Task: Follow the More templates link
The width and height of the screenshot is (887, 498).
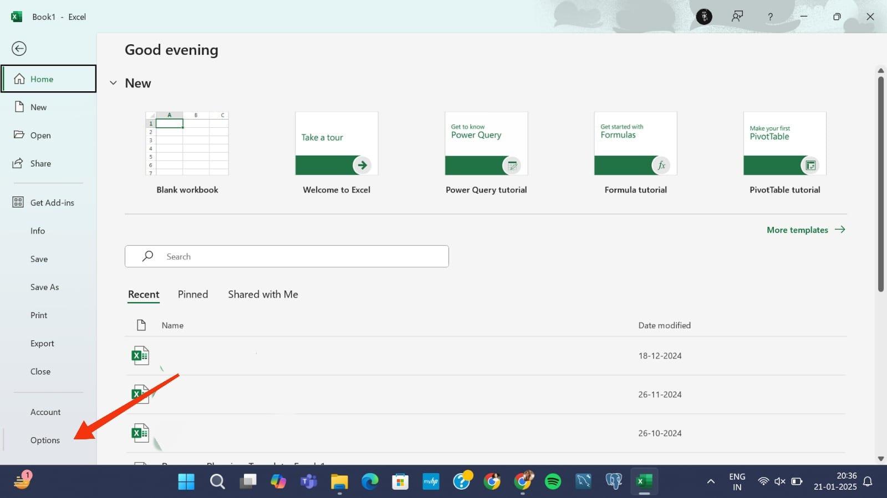Action: pos(806,230)
